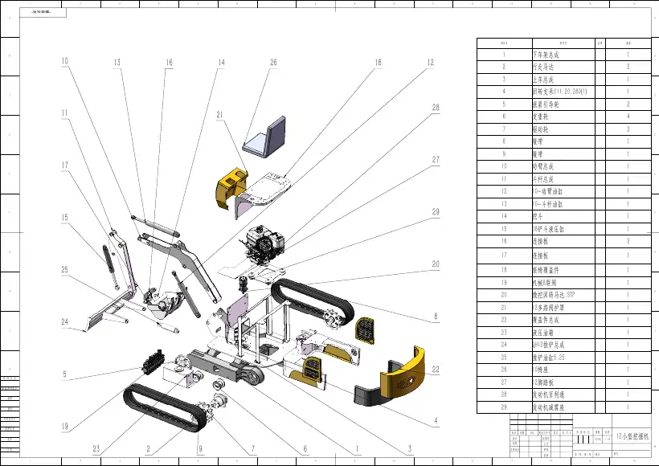Select balloon 26 pointing to the seat
659x466 pixels.
(x=273, y=63)
